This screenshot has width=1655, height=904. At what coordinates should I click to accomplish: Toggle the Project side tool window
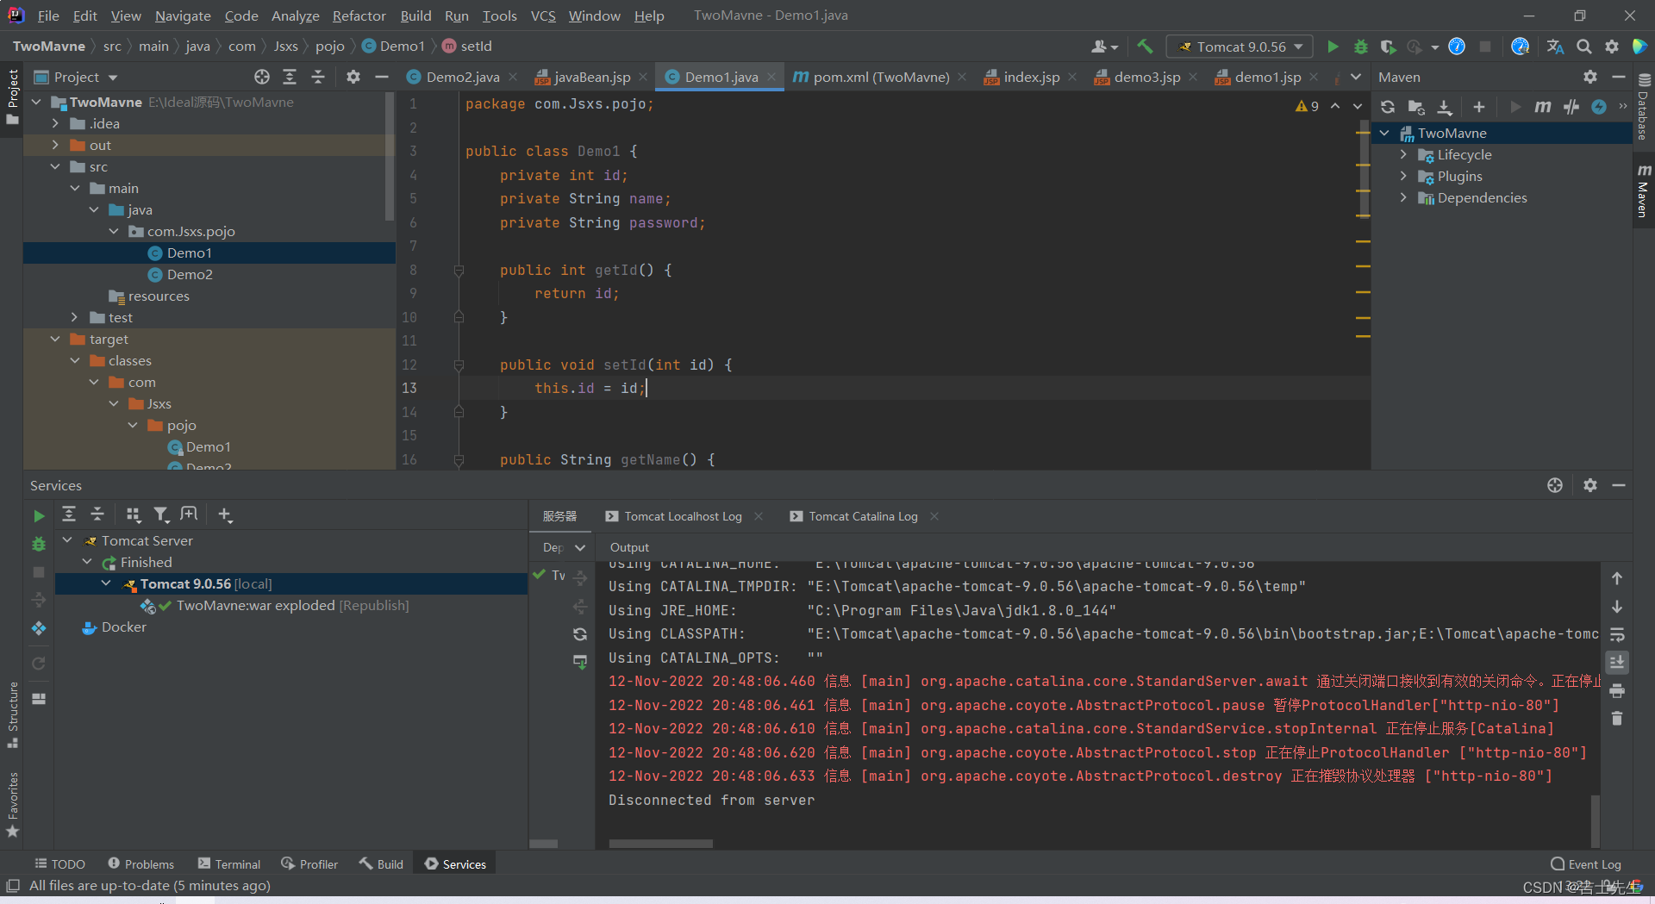12,97
